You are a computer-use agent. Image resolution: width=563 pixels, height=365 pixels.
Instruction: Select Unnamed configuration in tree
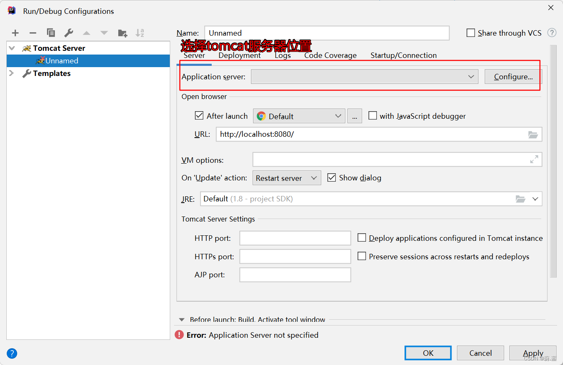pos(88,61)
